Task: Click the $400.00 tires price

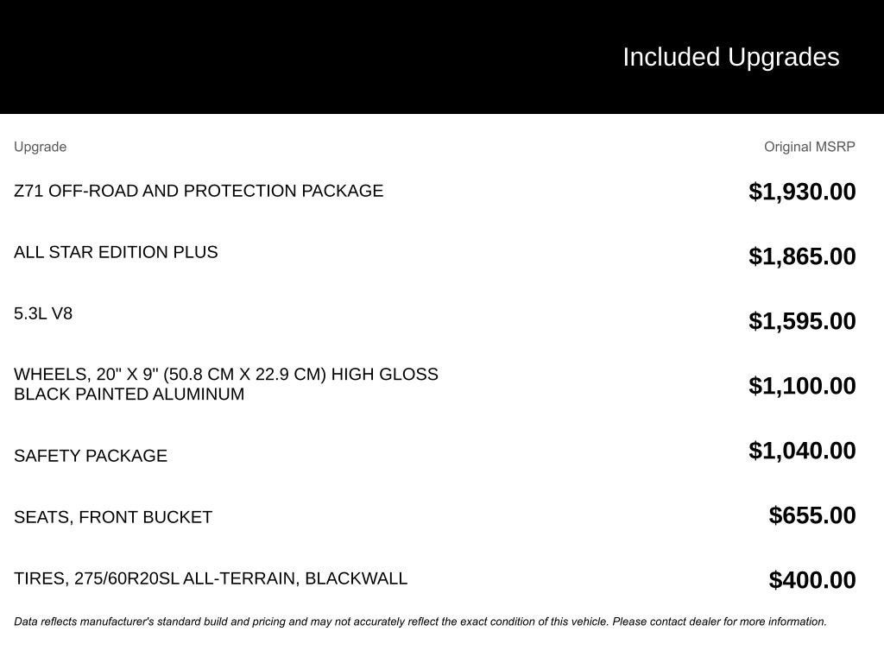Action: pyautogui.click(x=812, y=580)
